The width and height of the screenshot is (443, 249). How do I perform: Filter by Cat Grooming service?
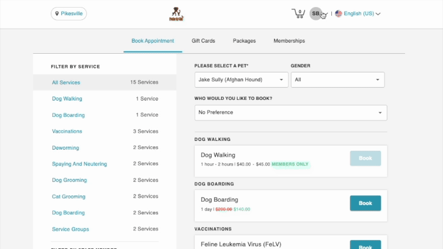(x=68, y=196)
